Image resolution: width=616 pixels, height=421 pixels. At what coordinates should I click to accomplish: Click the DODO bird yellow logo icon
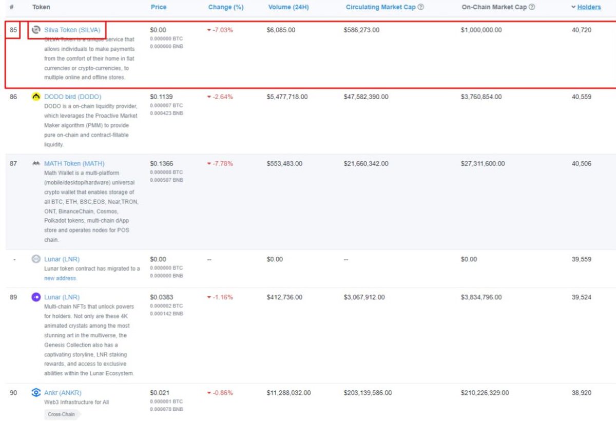click(x=36, y=97)
